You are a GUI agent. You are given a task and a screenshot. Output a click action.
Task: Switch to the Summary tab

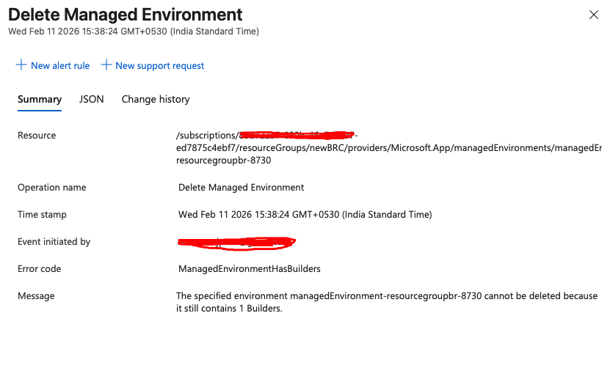click(40, 100)
